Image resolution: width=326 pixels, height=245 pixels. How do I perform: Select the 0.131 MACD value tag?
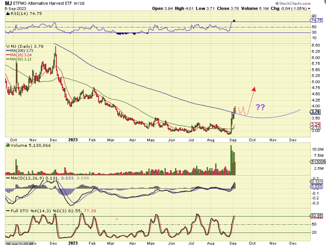point(317,182)
